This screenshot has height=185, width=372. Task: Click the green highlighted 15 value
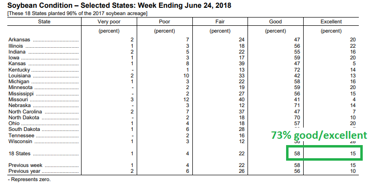click(353, 153)
